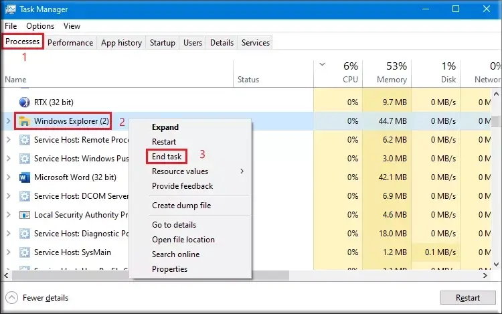The height and width of the screenshot is (314, 502).
Task: Switch to the Services tab
Action: [255, 43]
